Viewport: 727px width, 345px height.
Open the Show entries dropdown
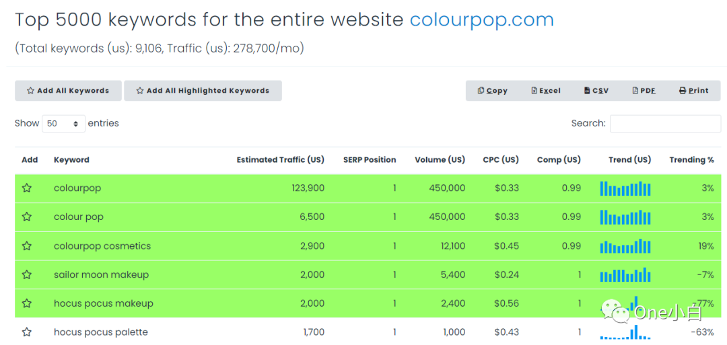63,124
